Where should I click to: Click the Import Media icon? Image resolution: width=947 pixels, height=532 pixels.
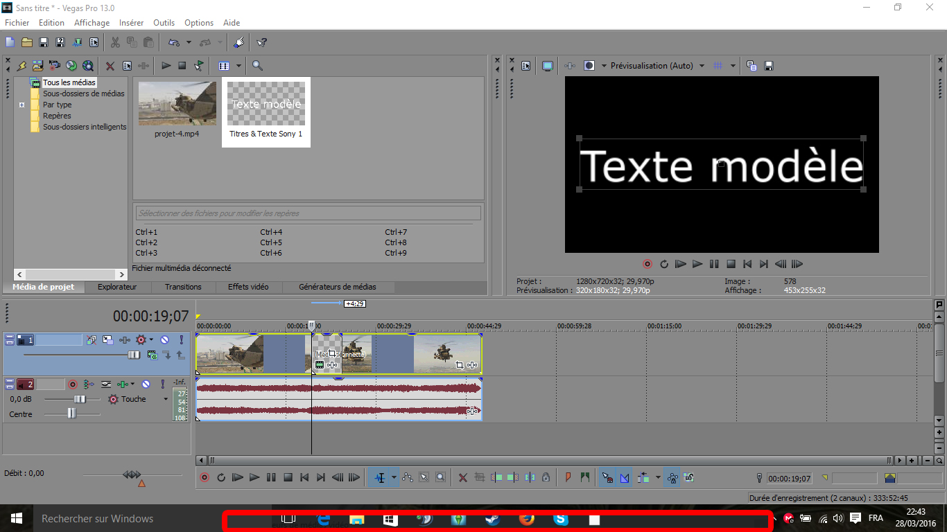38,66
